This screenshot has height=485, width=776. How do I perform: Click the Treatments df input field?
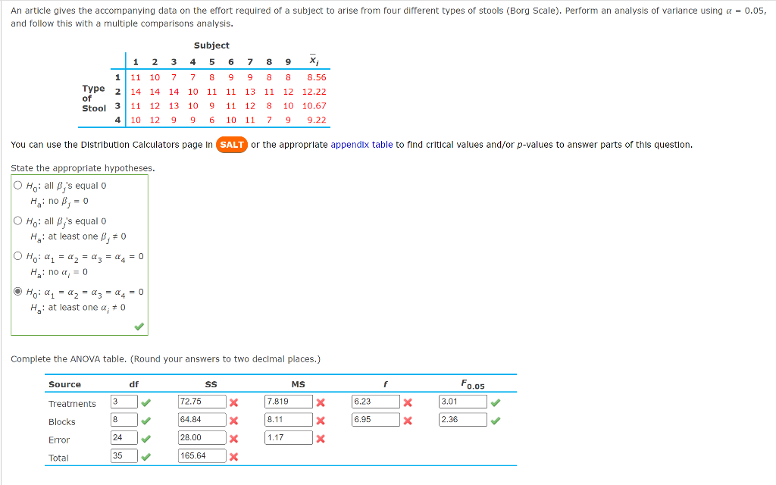124,402
